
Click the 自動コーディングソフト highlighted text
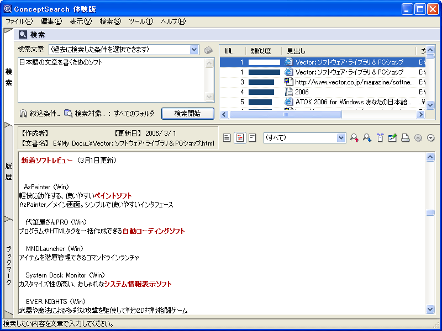point(154,231)
